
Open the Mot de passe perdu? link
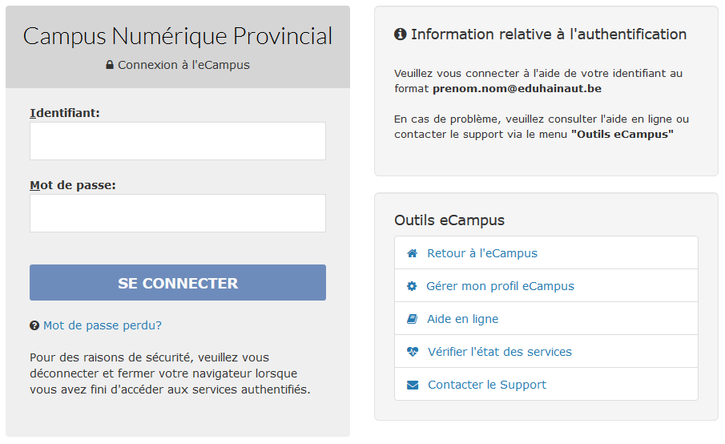103,325
